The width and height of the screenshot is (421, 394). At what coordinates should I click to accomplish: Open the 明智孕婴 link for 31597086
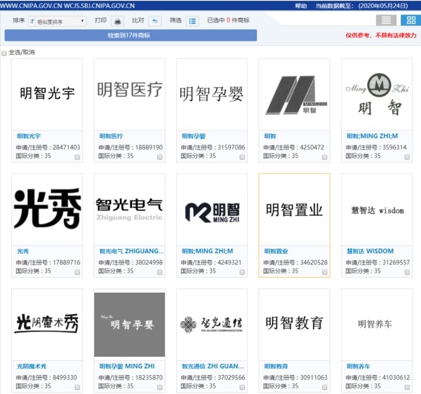click(194, 136)
